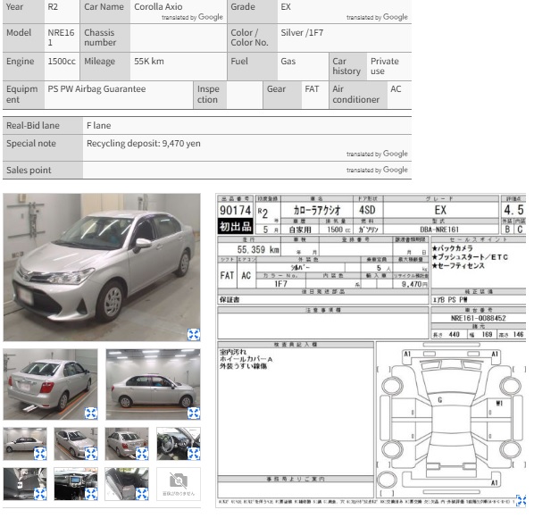Click the 'Sales point' label cell
The width and height of the screenshot is (534, 518).
tap(43, 170)
